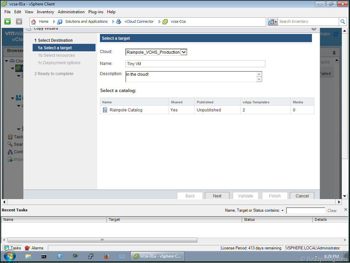Click the vcsa-01a vSphere Client taskbar button
This screenshot has width=350, height=263.
[x=157, y=256]
